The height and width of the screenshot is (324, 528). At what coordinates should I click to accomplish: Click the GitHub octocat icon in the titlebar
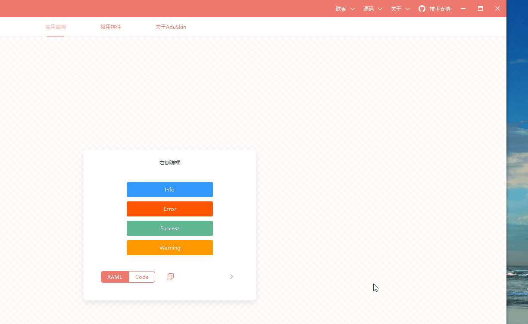(x=422, y=9)
